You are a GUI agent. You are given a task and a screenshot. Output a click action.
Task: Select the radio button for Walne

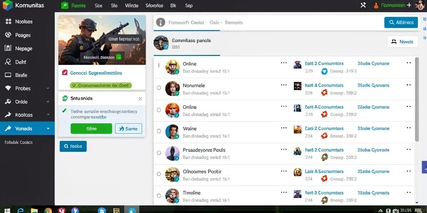coord(159,131)
